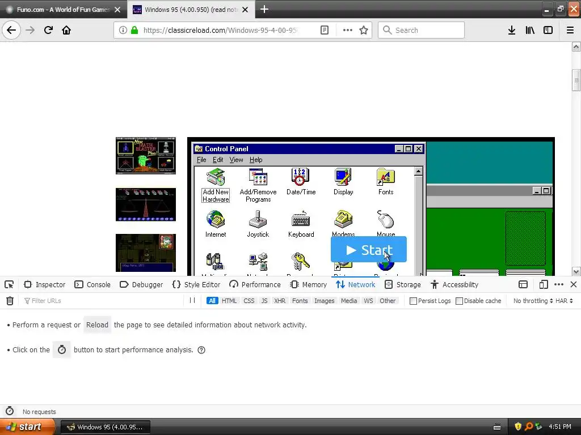The width and height of the screenshot is (581, 435).
Task: Open the Firefox hamburger menu
Action: click(x=570, y=30)
